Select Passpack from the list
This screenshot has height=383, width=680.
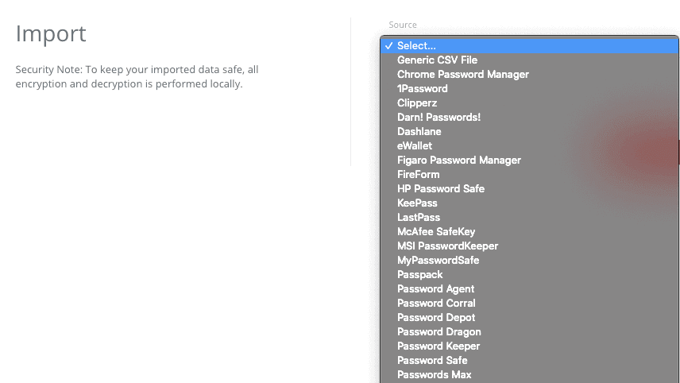point(529,275)
